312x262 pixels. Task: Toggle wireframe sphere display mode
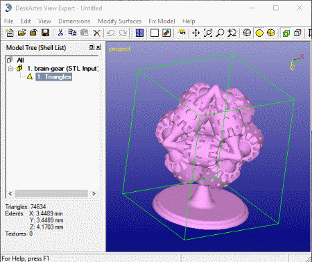pos(247,33)
